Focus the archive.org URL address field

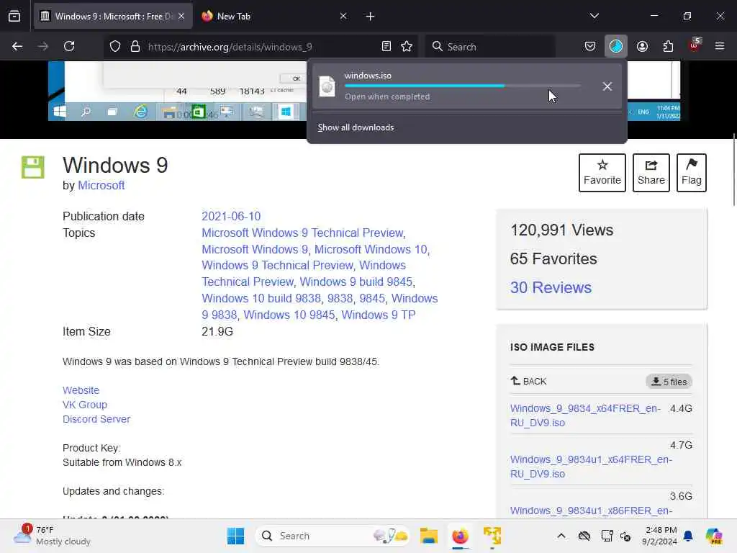pos(261,47)
